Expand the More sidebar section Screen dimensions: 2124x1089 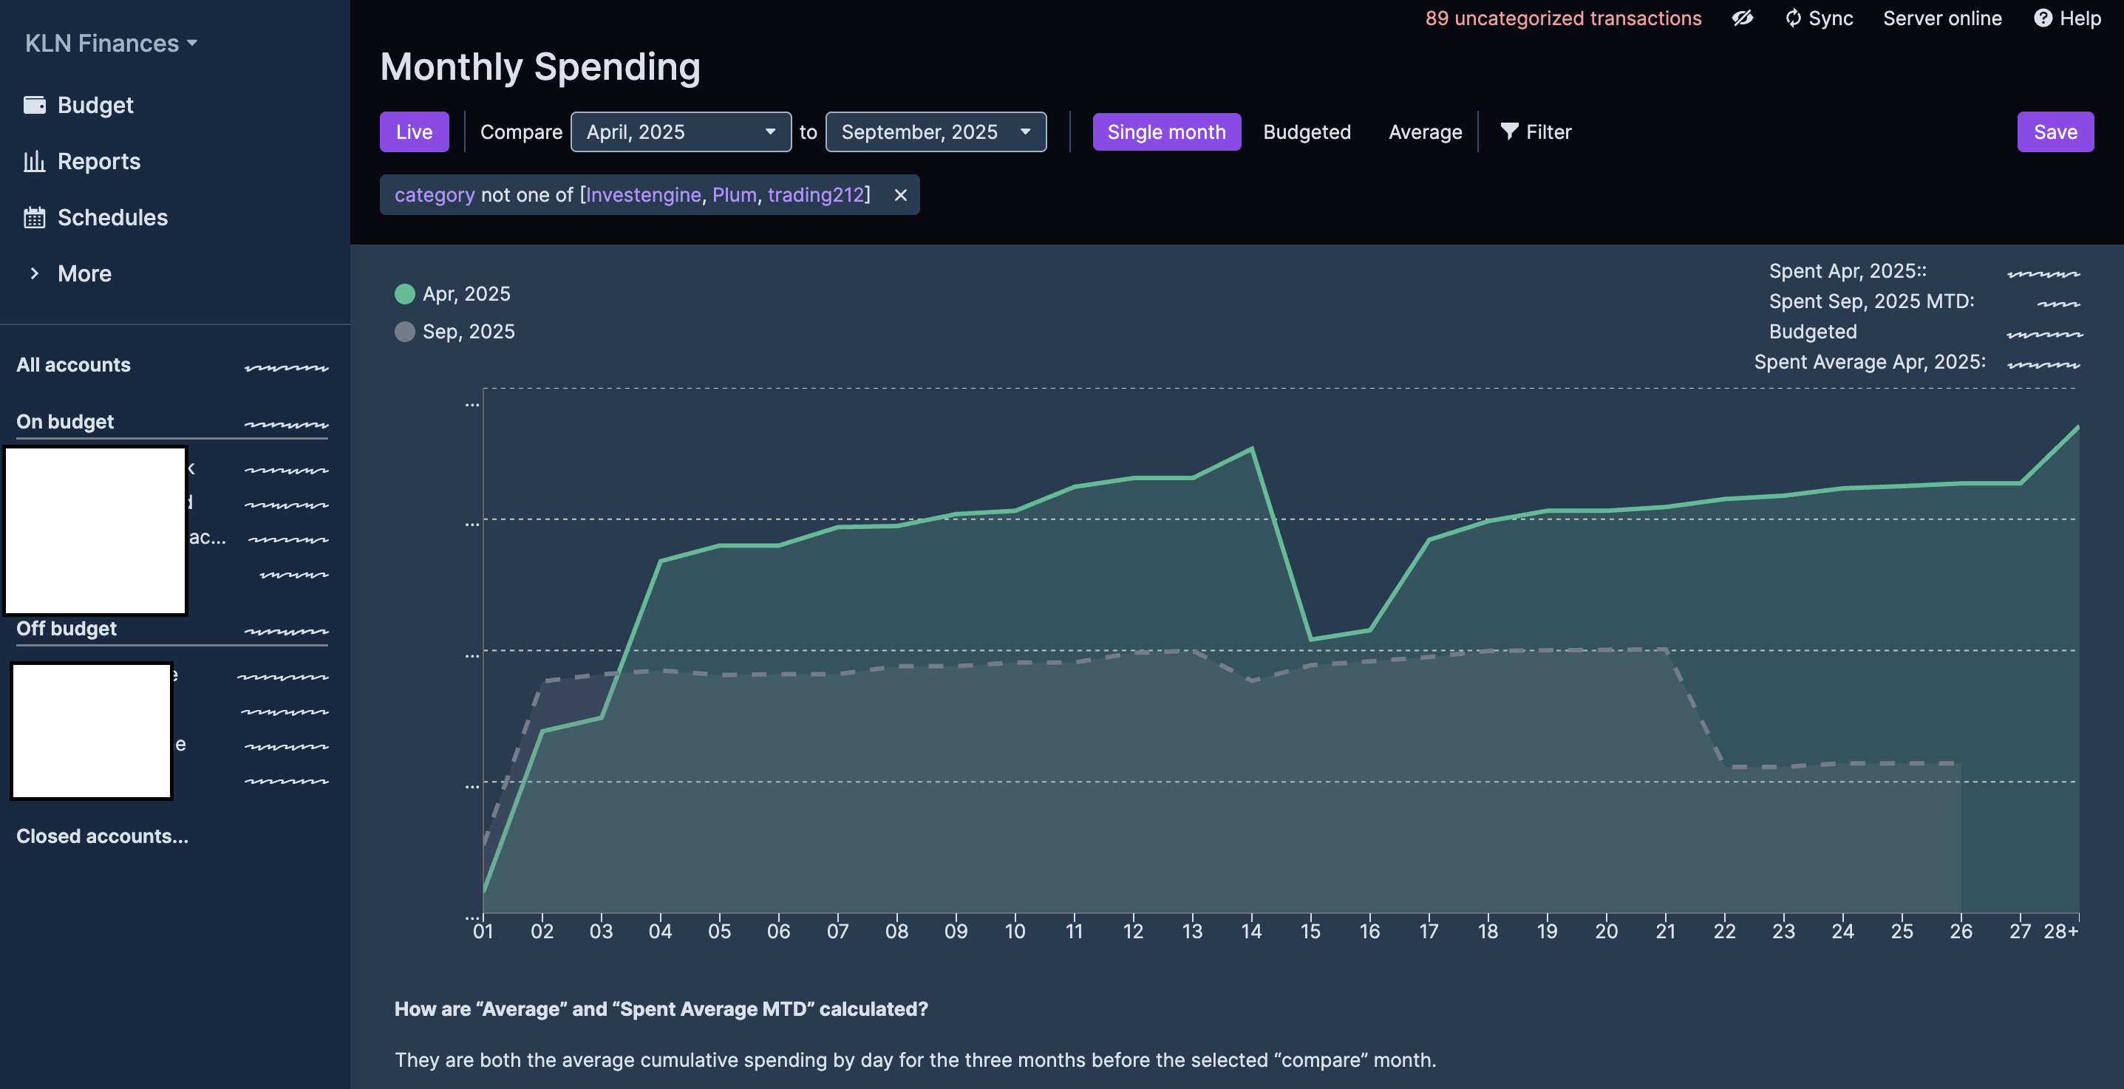[84, 273]
